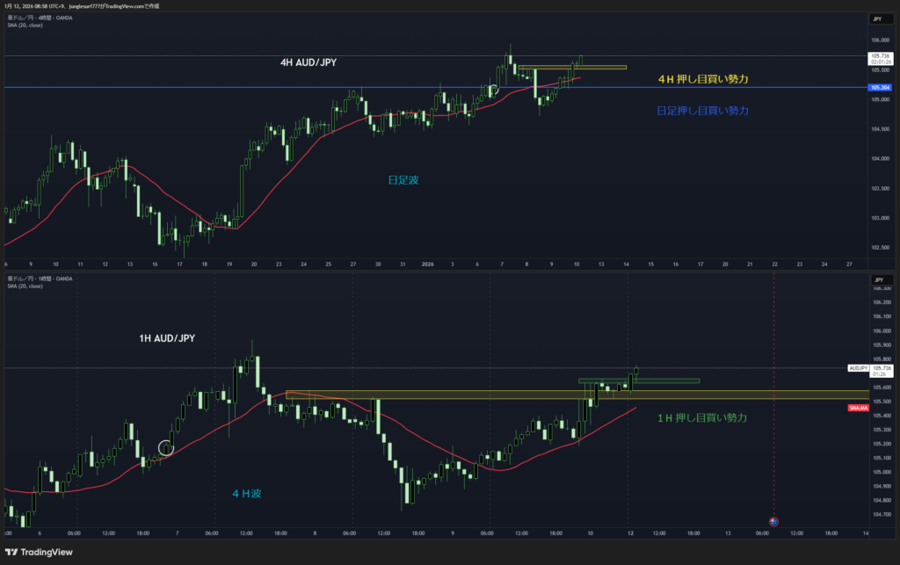Click the economic event flag icon on lower time axis

pyautogui.click(x=773, y=522)
